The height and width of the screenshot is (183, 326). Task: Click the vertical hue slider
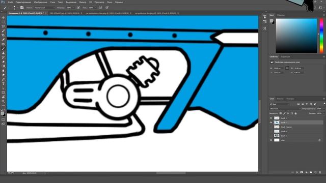tap(321, 36)
